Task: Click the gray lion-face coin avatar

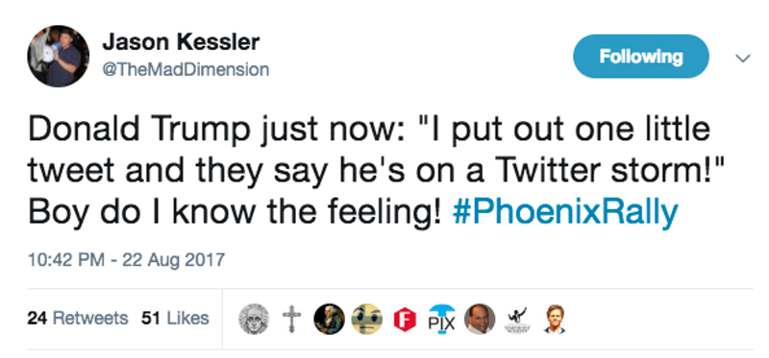Action: [x=254, y=319]
